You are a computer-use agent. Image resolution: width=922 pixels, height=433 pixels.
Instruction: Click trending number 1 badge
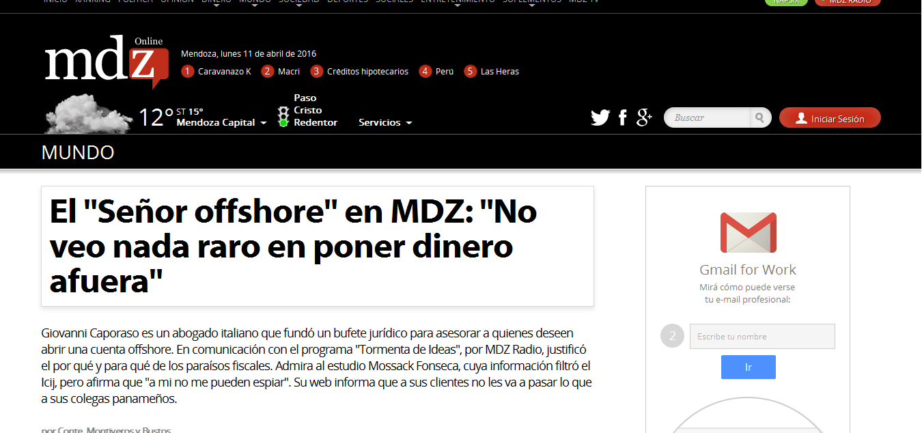pos(188,71)
